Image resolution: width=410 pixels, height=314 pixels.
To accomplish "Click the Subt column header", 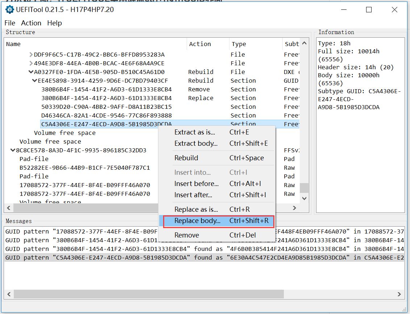I will 292,44.
